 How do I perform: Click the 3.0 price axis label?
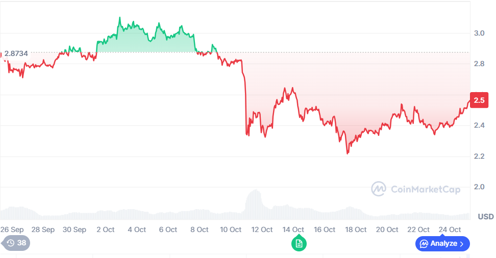point(479,33)
